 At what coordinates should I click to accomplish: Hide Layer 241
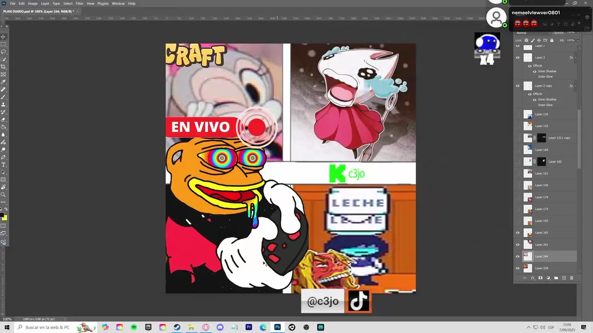tap(518, 245)
